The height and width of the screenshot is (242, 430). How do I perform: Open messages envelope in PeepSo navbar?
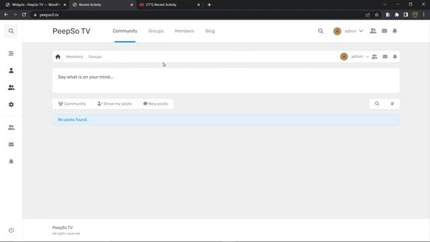pyautogui.click(x=385, y=56)
